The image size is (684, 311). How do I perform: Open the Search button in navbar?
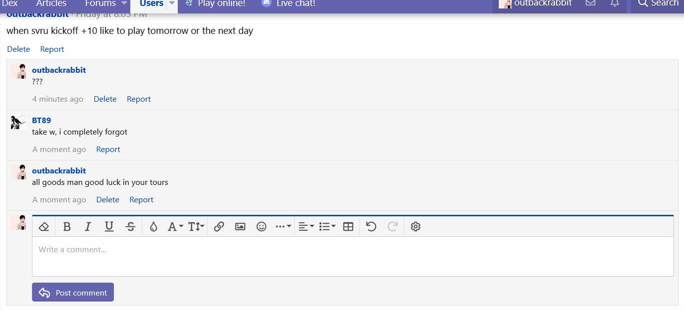coord(658,4)
